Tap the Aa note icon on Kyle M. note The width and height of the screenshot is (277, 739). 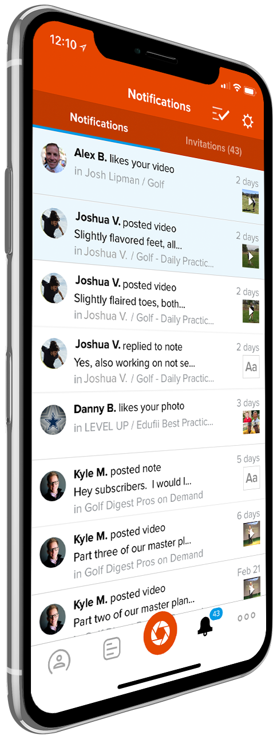[x=251, y=477]
